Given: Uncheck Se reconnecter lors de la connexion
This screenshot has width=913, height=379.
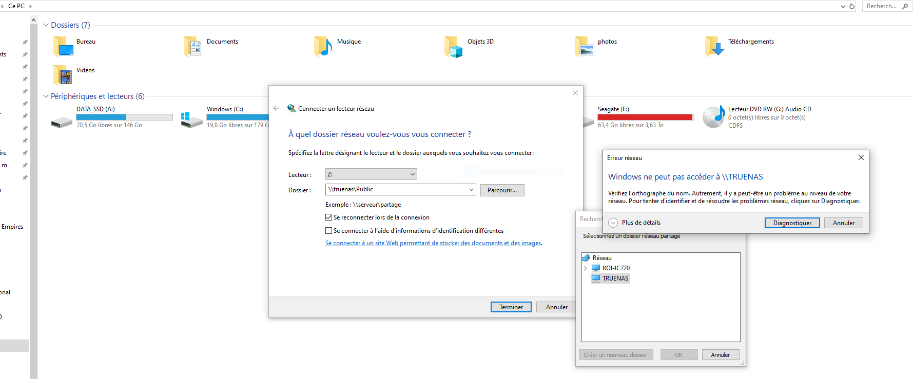Looking at the screenshot, I should pos(329,217).
